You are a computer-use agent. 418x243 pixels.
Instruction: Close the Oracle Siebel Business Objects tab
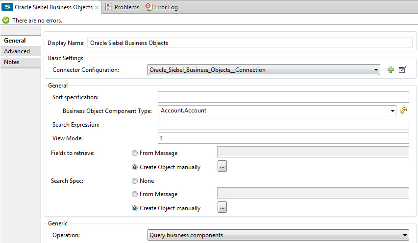click(x=97, y=7)
